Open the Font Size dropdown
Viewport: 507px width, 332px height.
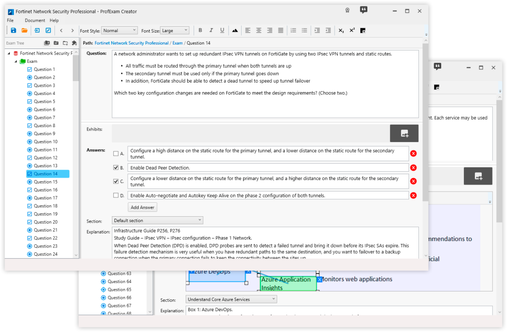pyautogui.click(x=175, y=30)
